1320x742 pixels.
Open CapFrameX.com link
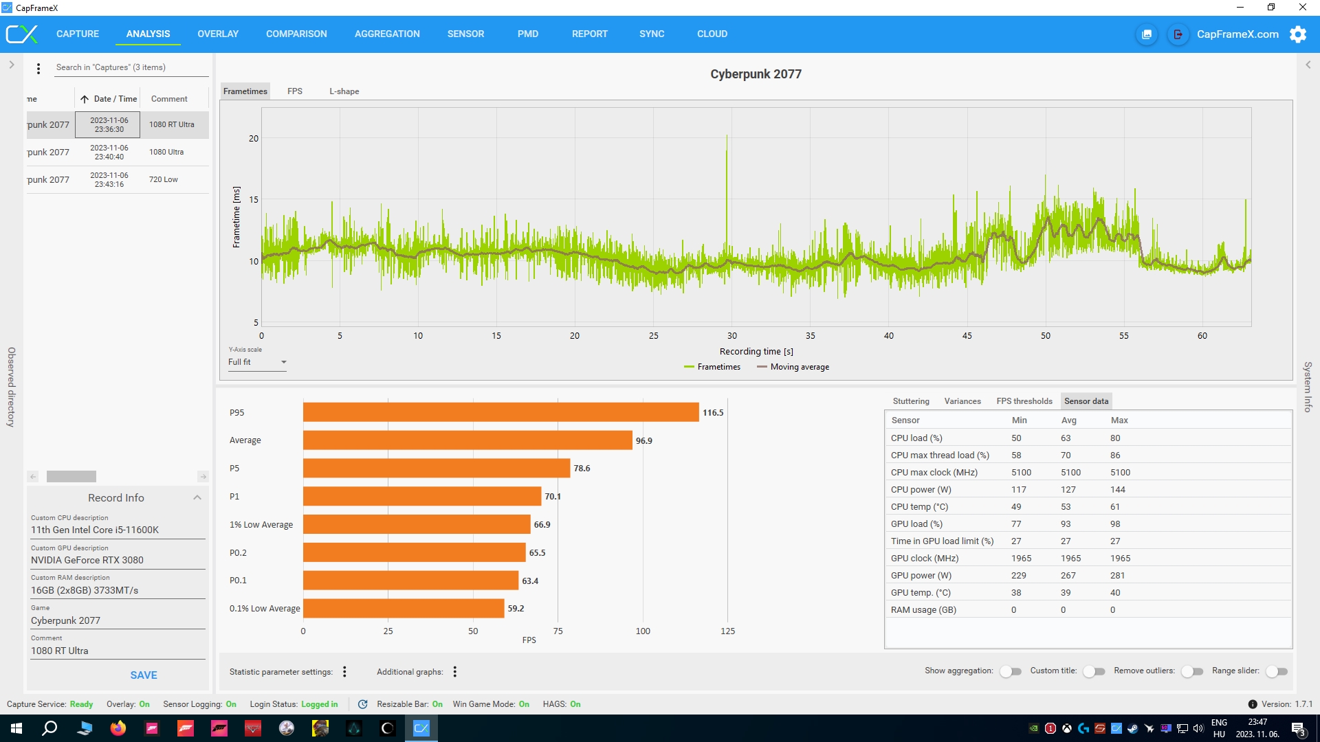[1237, 34]
